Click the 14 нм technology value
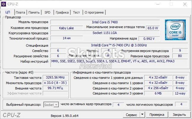 click(x=66, y=38)
